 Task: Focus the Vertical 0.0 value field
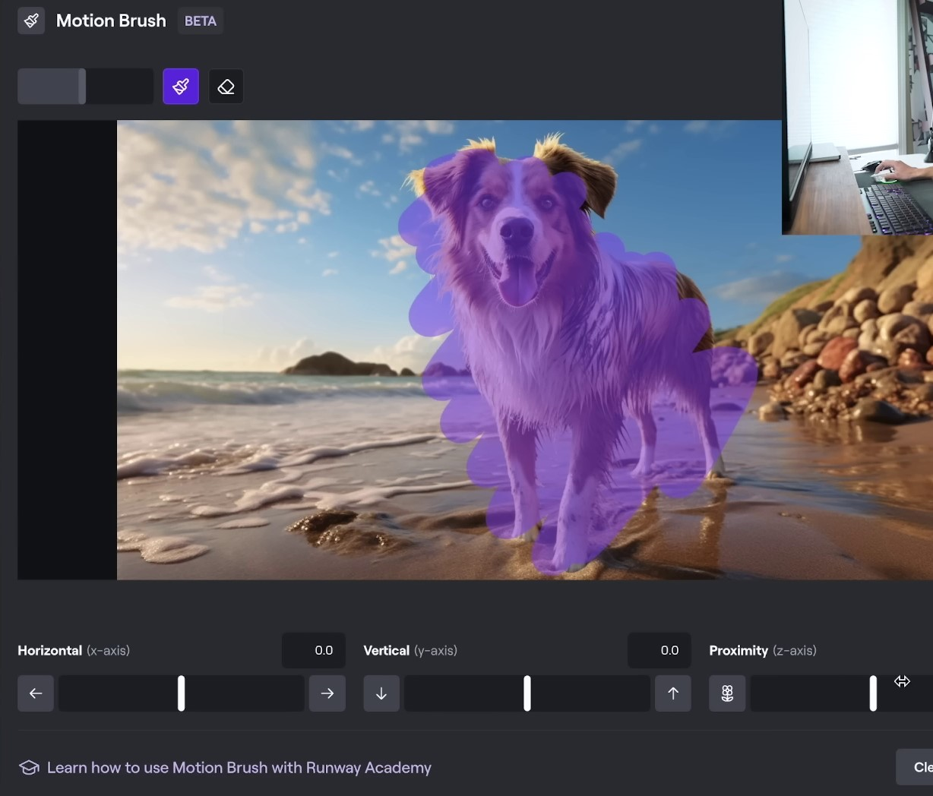coord(659,650)
